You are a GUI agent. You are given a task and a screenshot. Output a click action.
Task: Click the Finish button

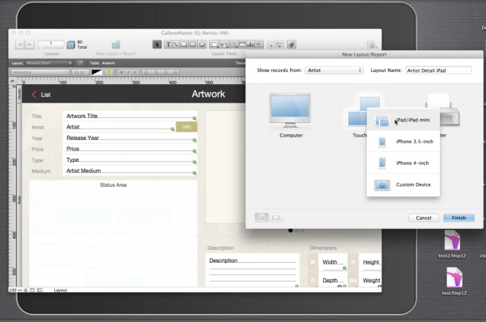pos(458,218)
